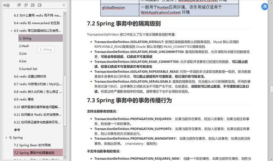273x161 pixels.
Task: Open the 参考 bookmark
Action: (x=17, y=130)
